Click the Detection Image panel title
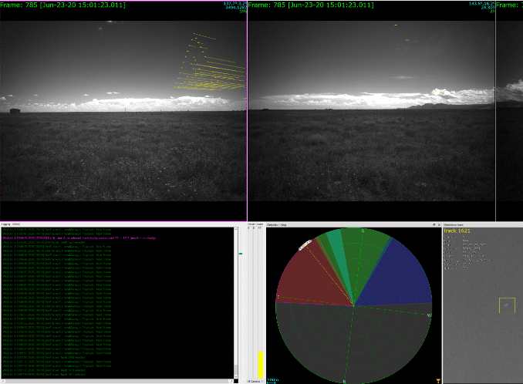 tap(454, 225)
